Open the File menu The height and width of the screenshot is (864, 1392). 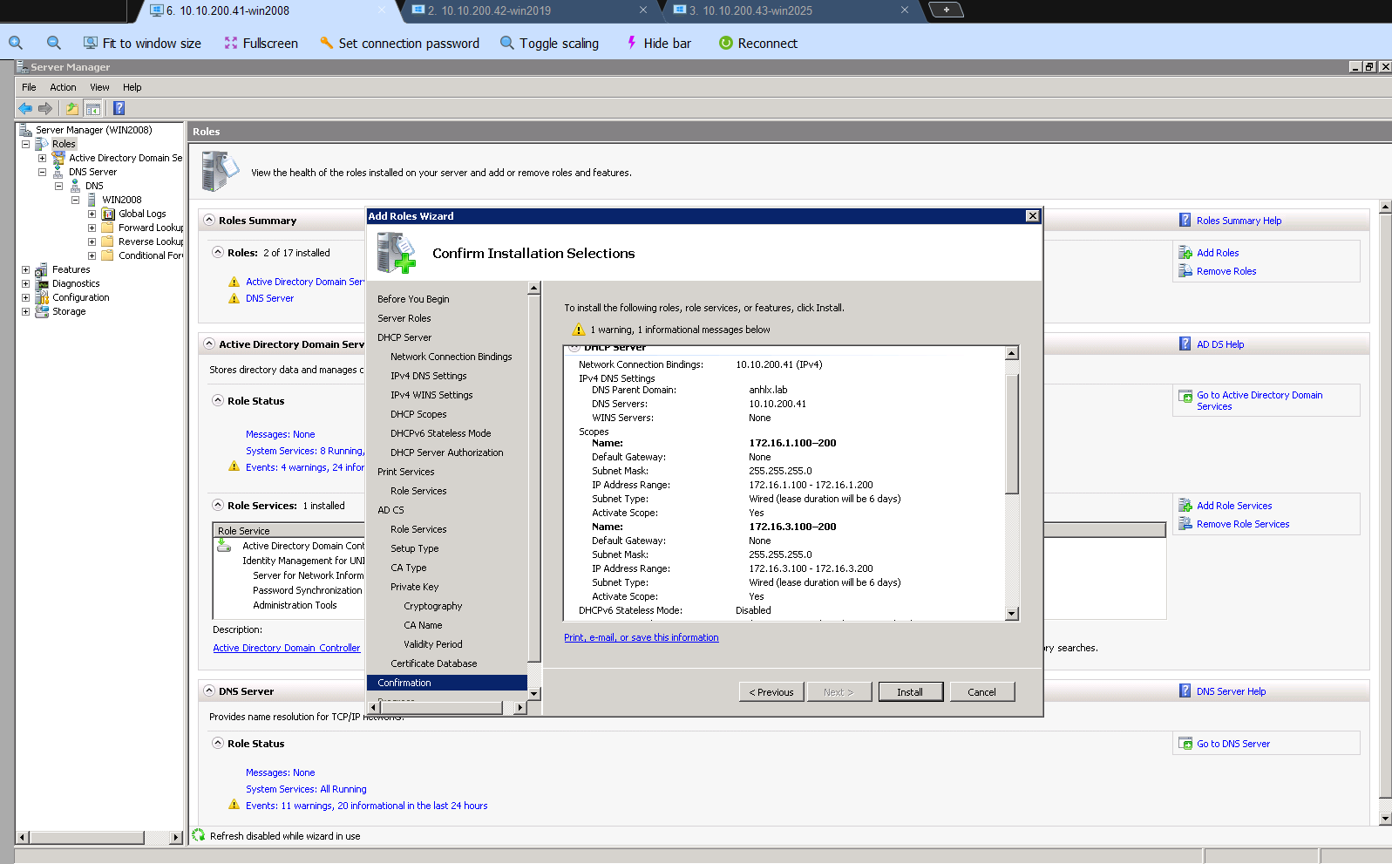(29, 87)
